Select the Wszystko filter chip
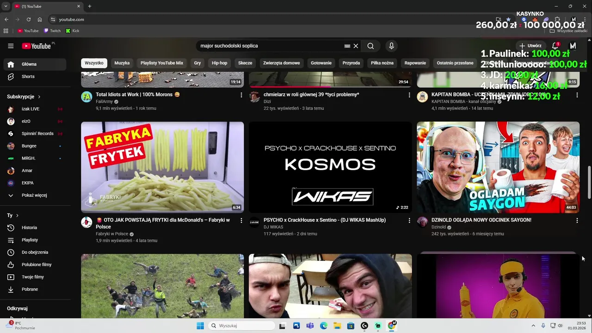Viewport: 592px width, 333px height. (94, 63)
